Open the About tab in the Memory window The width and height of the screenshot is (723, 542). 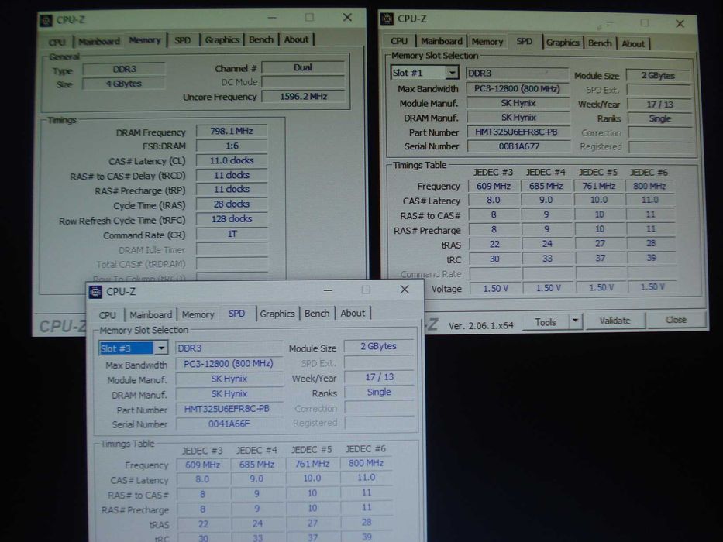tap(296, 39)
